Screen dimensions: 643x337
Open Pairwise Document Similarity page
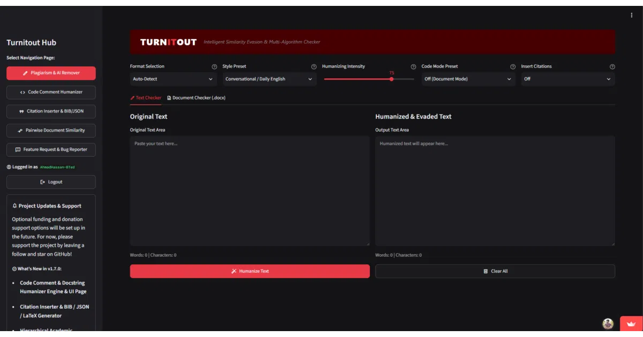pos(51,131)
